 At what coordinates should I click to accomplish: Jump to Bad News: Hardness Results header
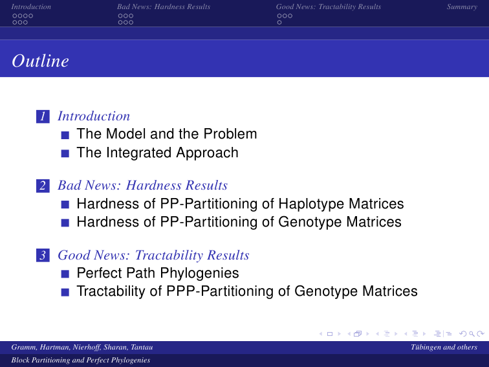click(x=164, y=6)
